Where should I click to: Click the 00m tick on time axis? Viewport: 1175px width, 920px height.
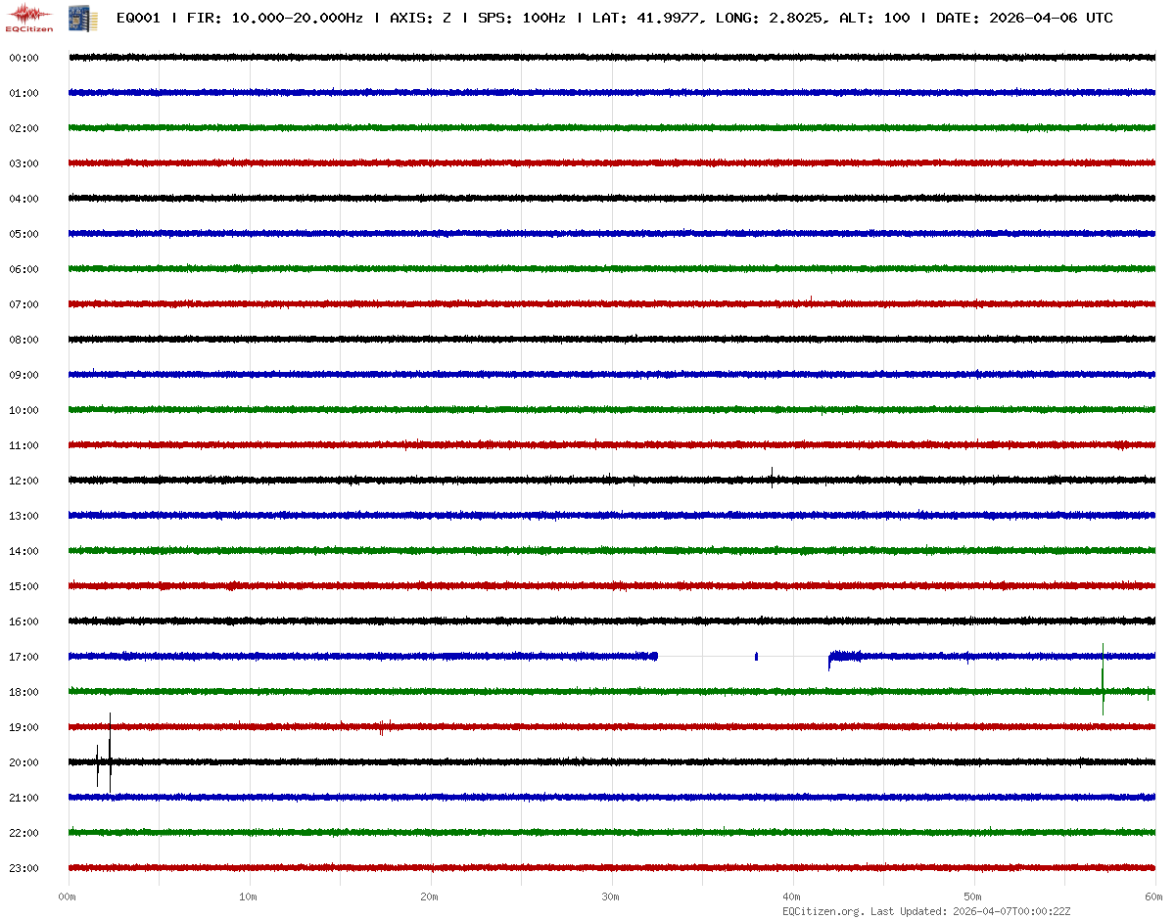[x=68, y=897]
